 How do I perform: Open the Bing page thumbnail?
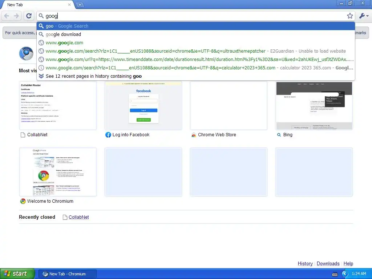314,106
